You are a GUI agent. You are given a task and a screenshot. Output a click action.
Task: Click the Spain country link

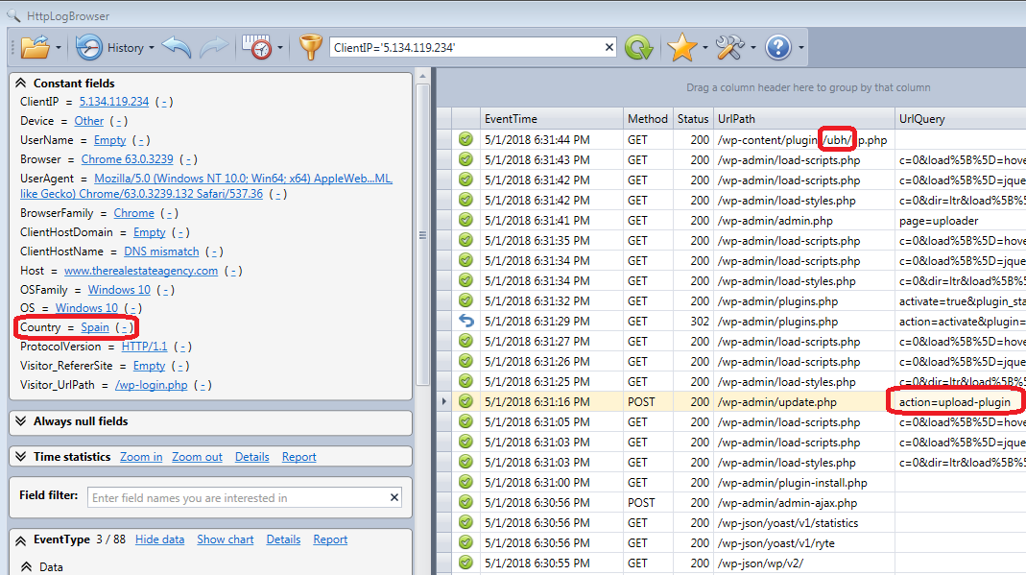click(x=95, y=327)
